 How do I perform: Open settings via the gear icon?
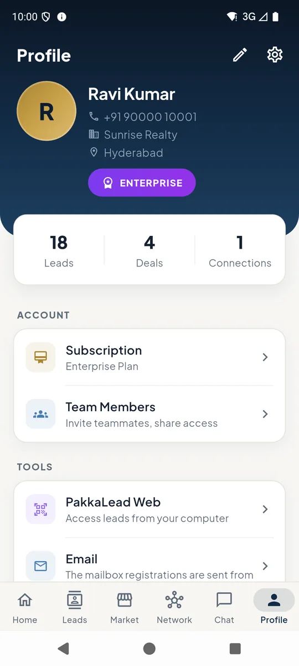(x=275, y=55)
